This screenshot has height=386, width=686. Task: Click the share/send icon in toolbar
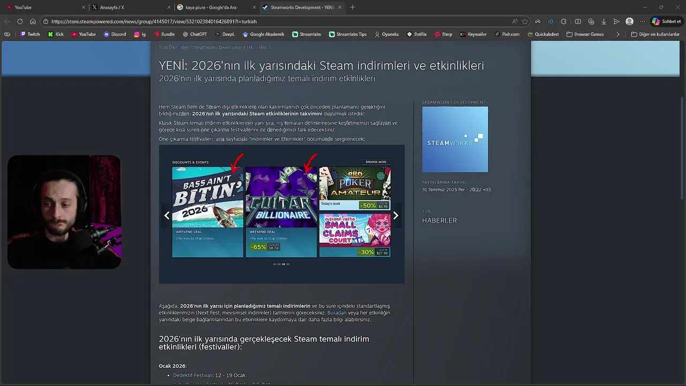point(616,21)
